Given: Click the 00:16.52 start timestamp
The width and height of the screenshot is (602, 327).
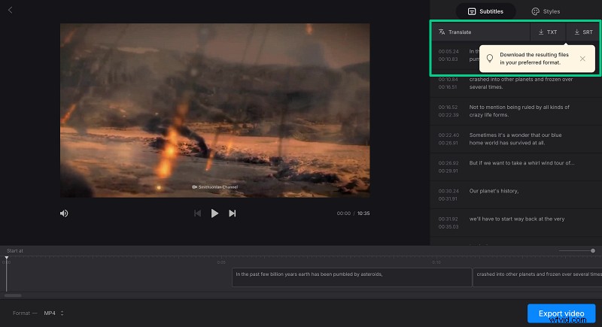Looking at the screenshot, I should coord(448,107).
